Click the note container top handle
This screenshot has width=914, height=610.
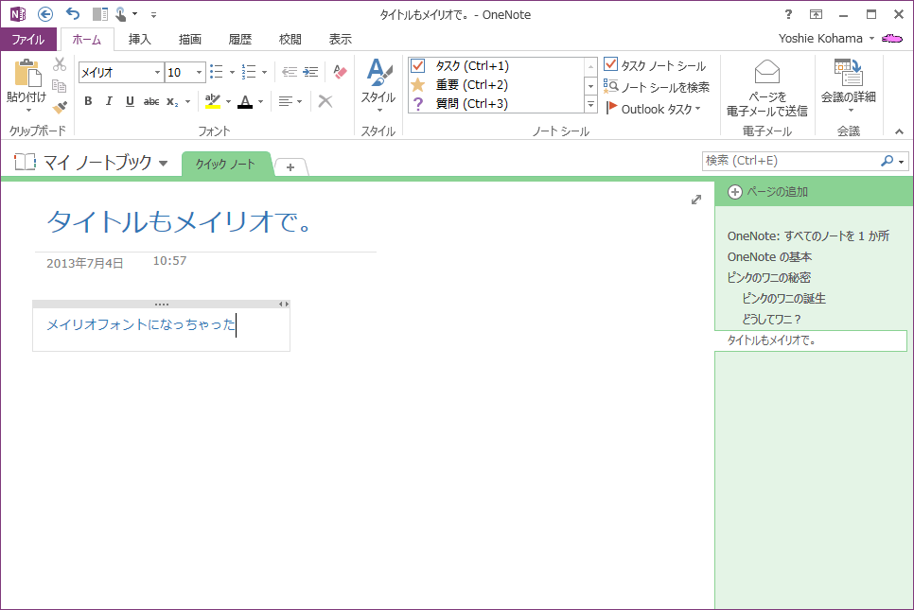point(162,305)
